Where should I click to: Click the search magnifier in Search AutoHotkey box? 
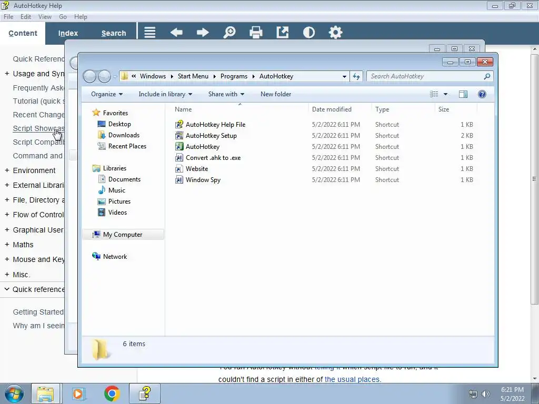tap(487, 76)
